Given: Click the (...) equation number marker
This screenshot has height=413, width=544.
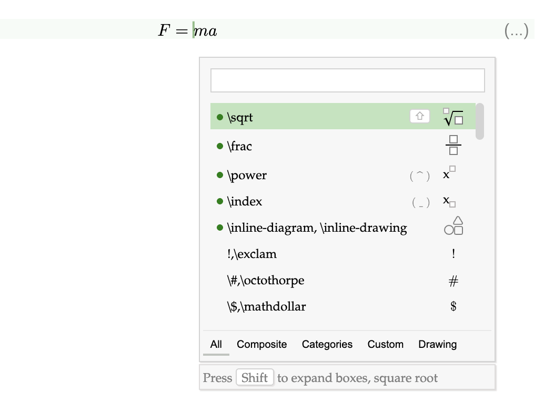Looking at the screenshot, I should (516, 30).
